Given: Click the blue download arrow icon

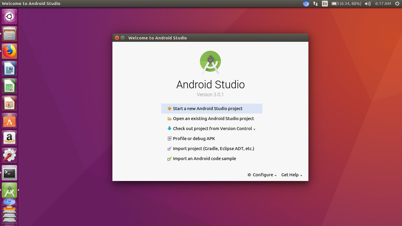Looking at the screenshot, I should (169, 129).
